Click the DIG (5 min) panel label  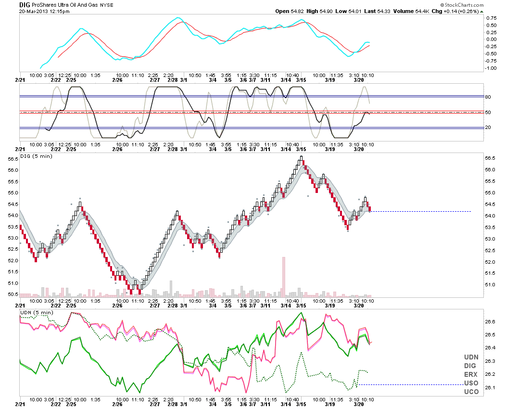(36, 156)
